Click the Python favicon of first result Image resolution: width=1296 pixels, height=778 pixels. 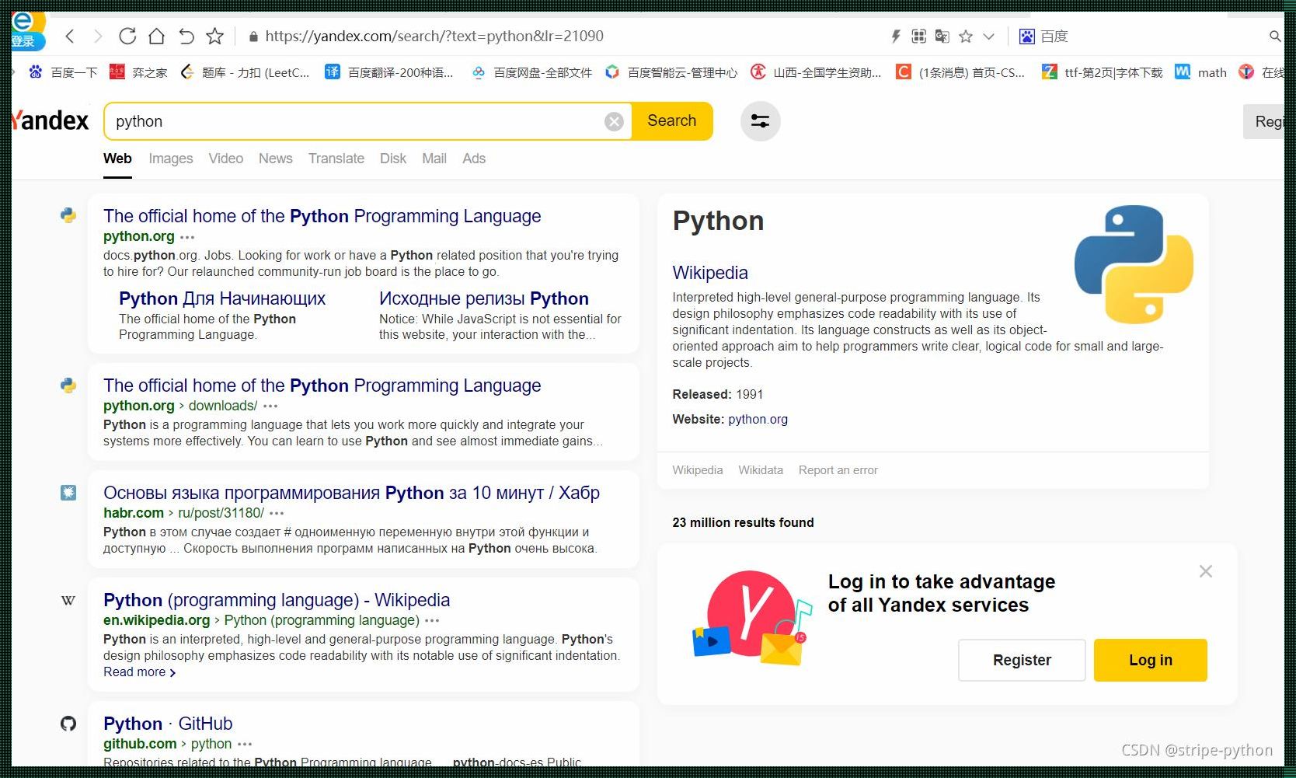68,215
